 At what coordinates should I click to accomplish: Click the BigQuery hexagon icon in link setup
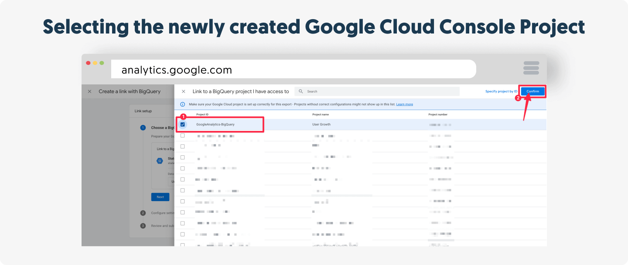click(160, 161)
